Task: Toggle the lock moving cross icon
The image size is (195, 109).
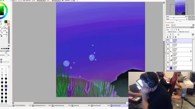Action: [x=176, y=30]
